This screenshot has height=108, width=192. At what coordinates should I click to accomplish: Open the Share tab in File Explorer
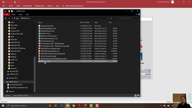point(20,14)
